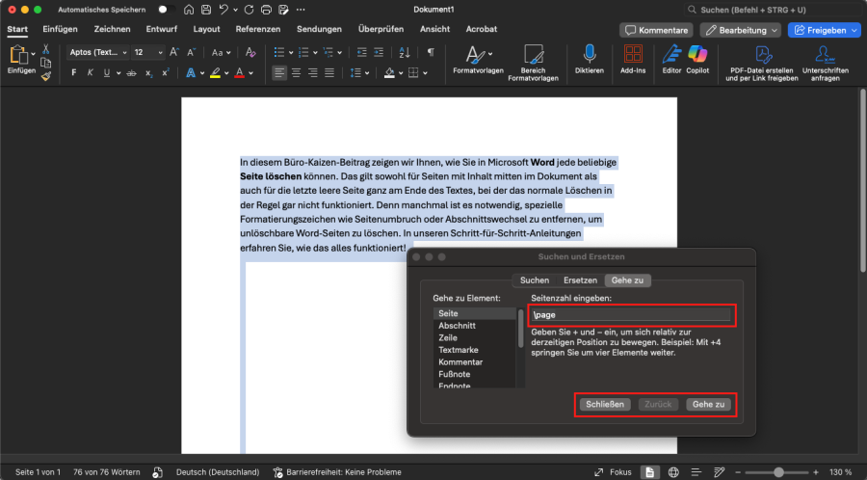
Task: Click the Gehe zu button
Action: click(x=706, y=405)
